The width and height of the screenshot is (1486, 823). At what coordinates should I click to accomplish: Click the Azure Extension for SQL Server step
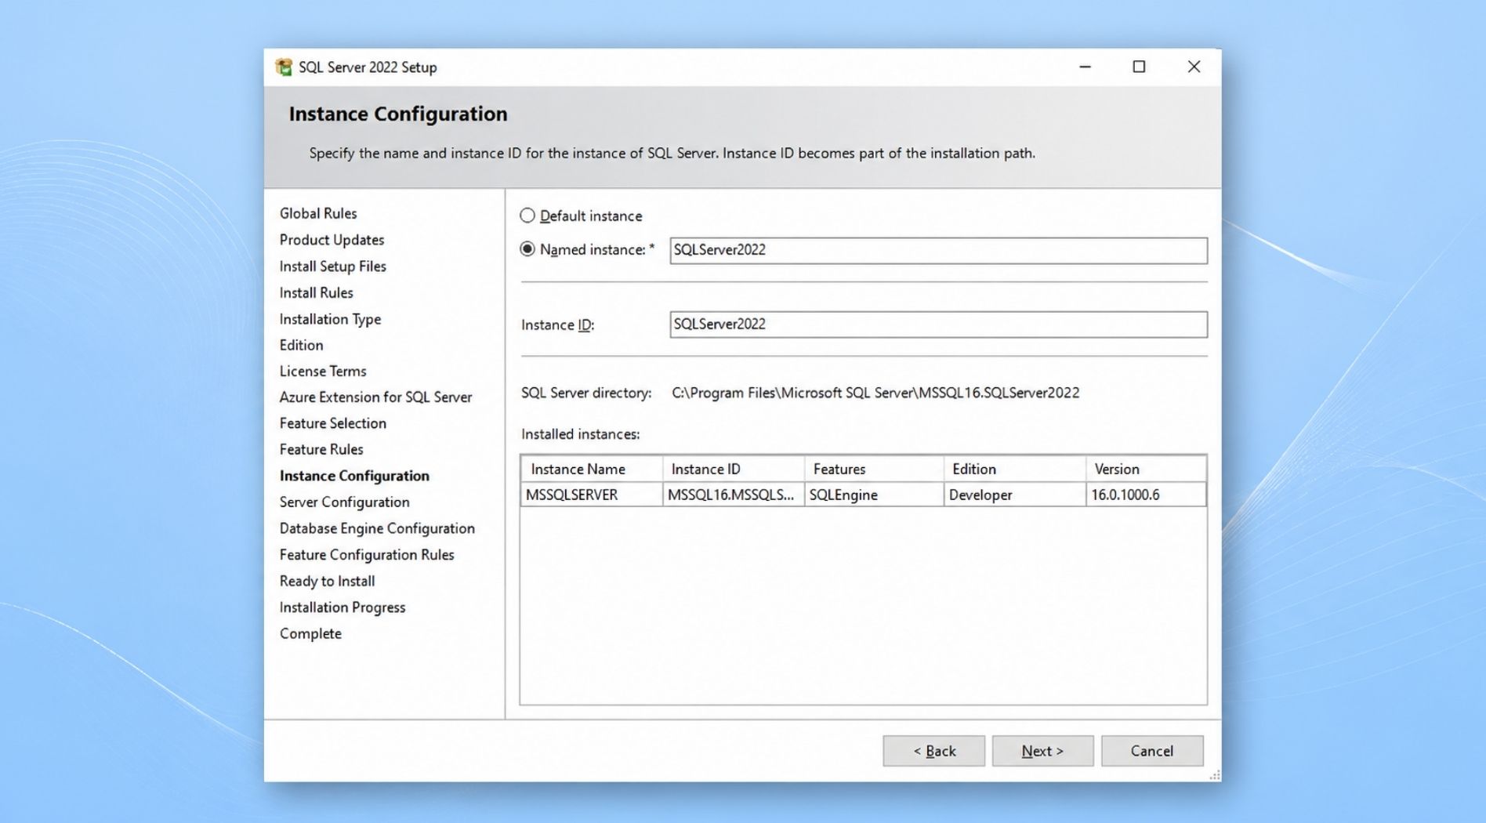(x=375, y=397)
